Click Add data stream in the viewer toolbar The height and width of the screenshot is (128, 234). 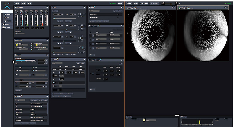click(x=154, y=3)
